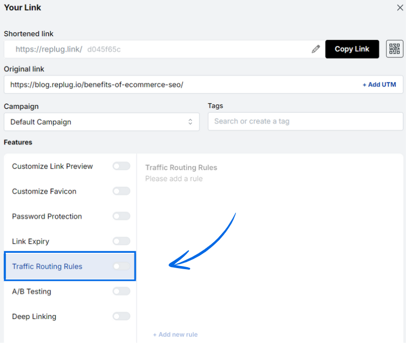Select the Traffic Routing Rules feature item
This screenshot has height=345, width=406.
pyautogui.click(x=47, y=267)
